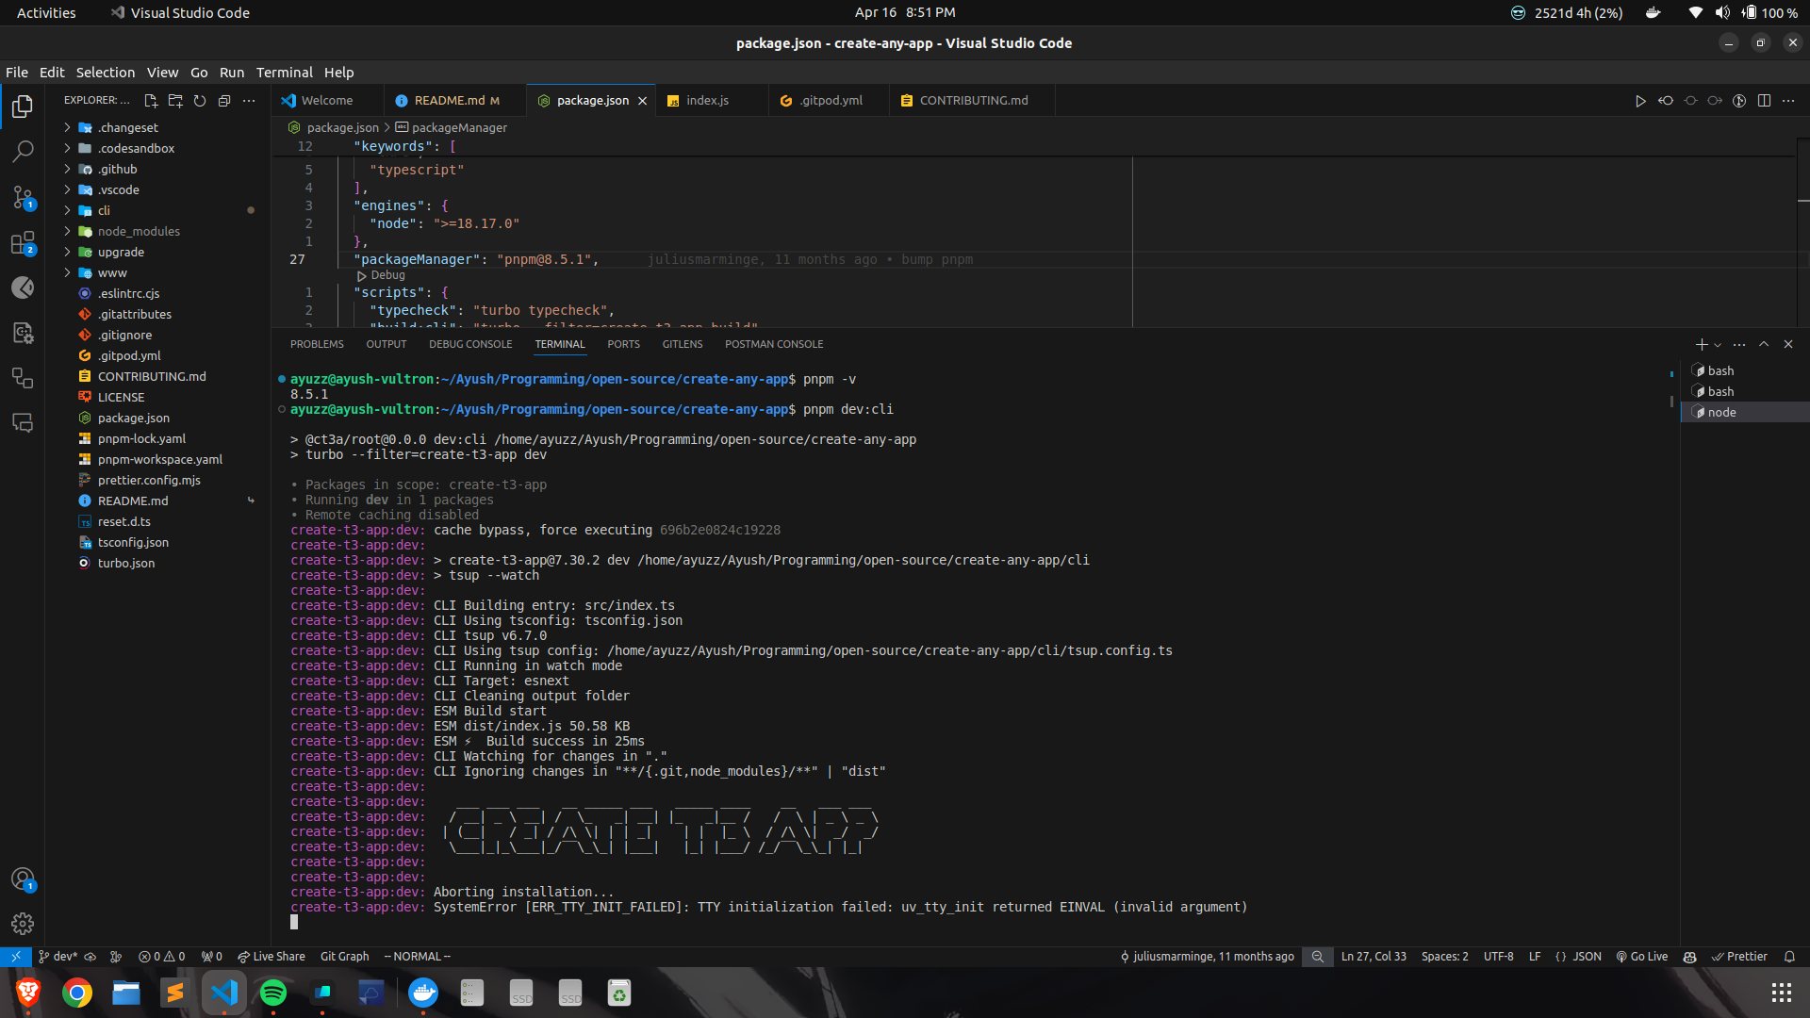Open Git Graph from status bar

(x=344, y=956)
